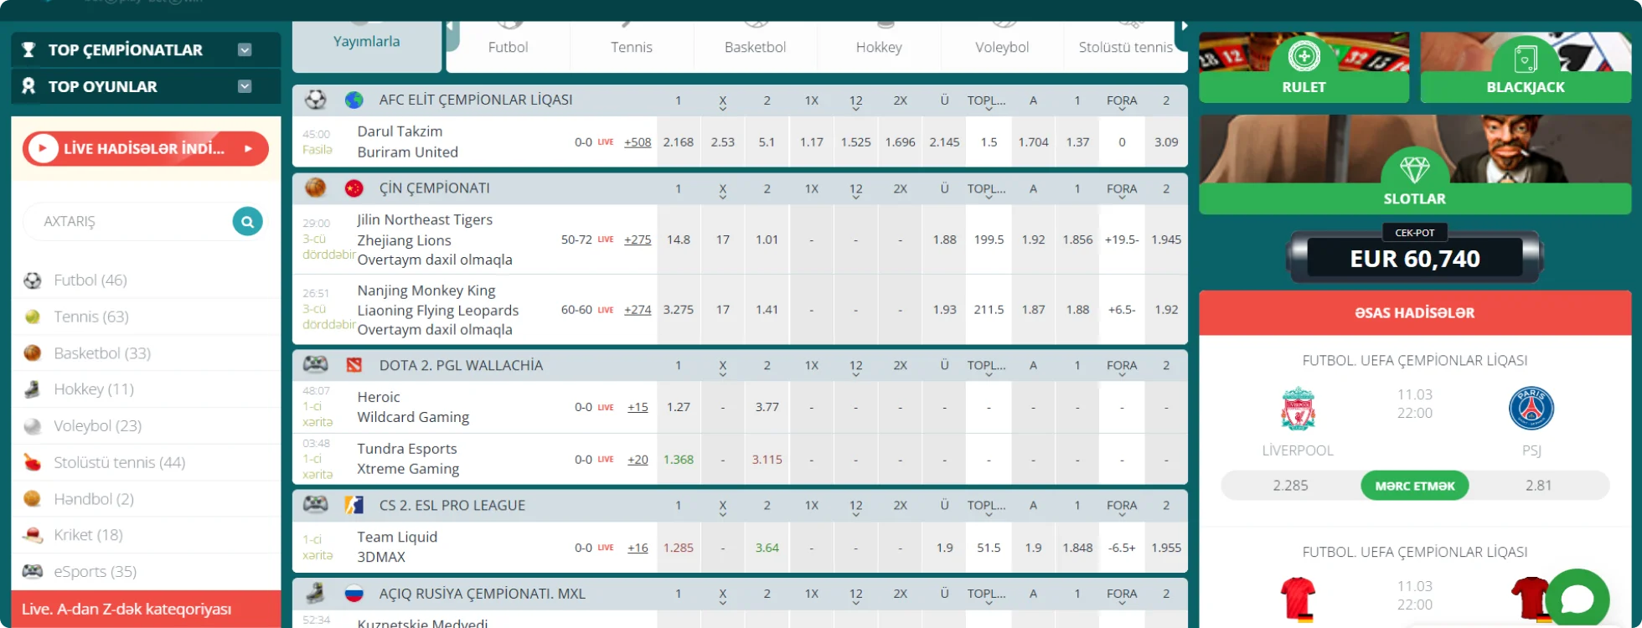Click the Stolüstü tennis paddle icon
This screenshot has height=628, width=1642.
point(33,462)
